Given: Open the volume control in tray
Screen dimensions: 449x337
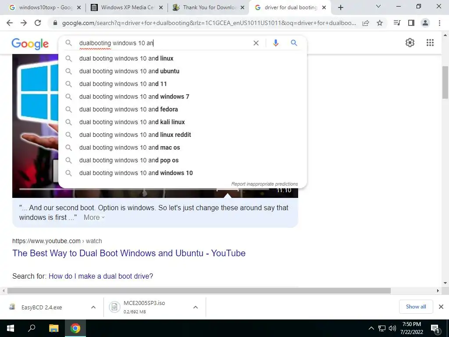Looking at the screenshot, I should pos(392,328).
